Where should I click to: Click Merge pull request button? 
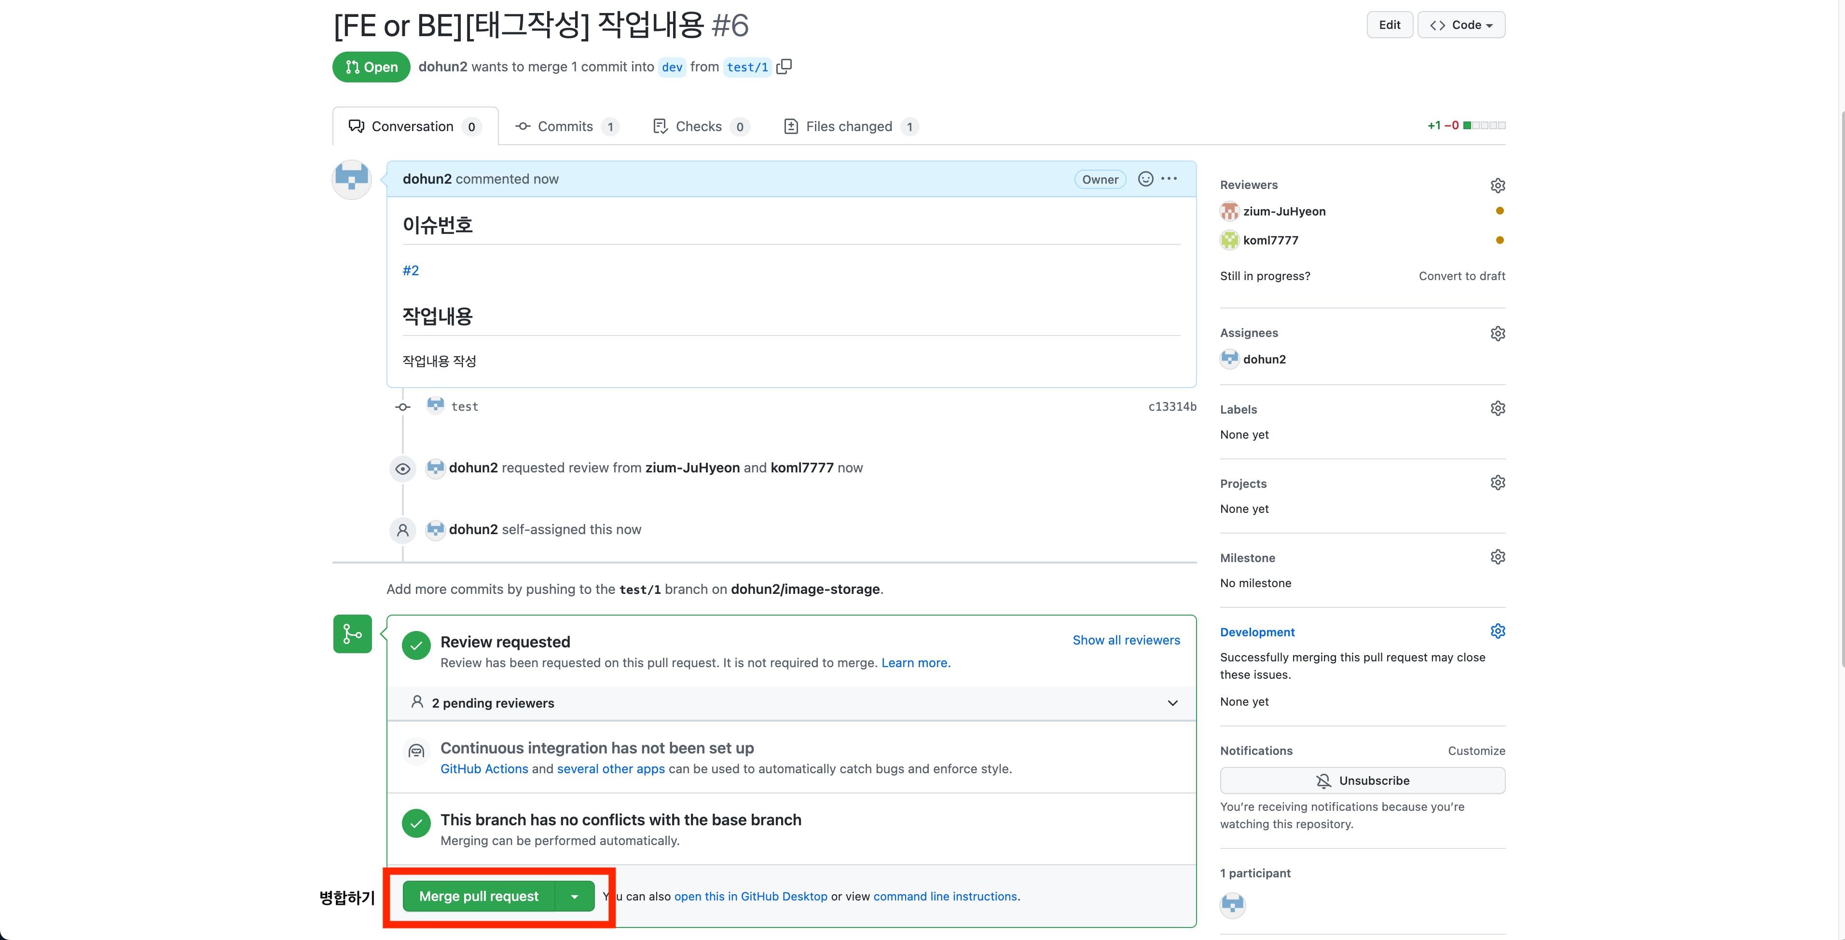point(479,896)
